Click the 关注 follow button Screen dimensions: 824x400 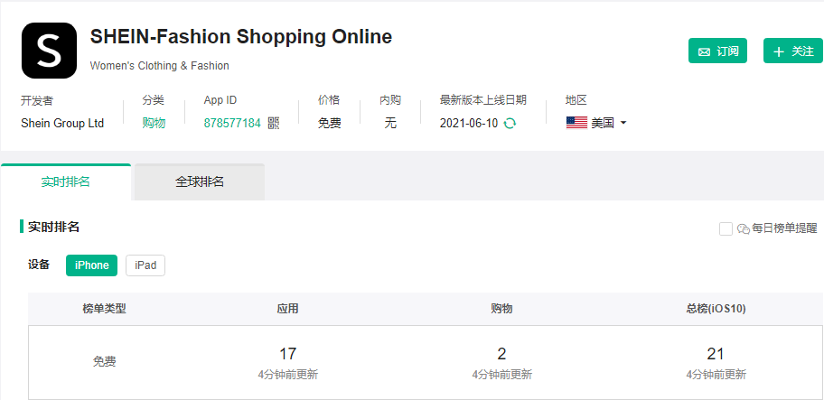click(793, 51)
